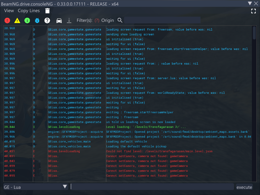
Task: Select 'loading screen request from: worldReadyState' line
Action: pyautogui.click(x=165, y=93)
